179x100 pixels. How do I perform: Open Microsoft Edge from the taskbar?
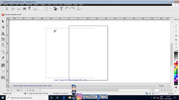[64, 97]
